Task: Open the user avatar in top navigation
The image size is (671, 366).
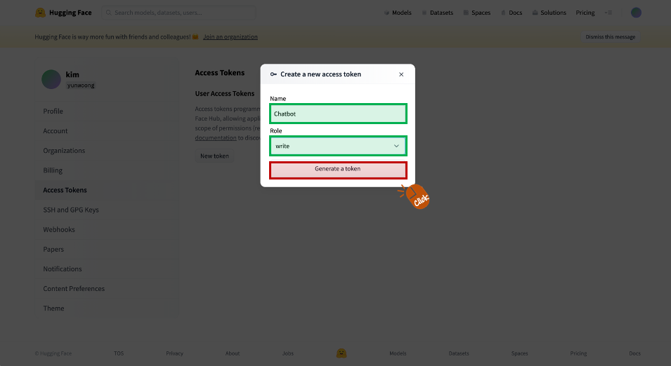Action: pos(636,13)
